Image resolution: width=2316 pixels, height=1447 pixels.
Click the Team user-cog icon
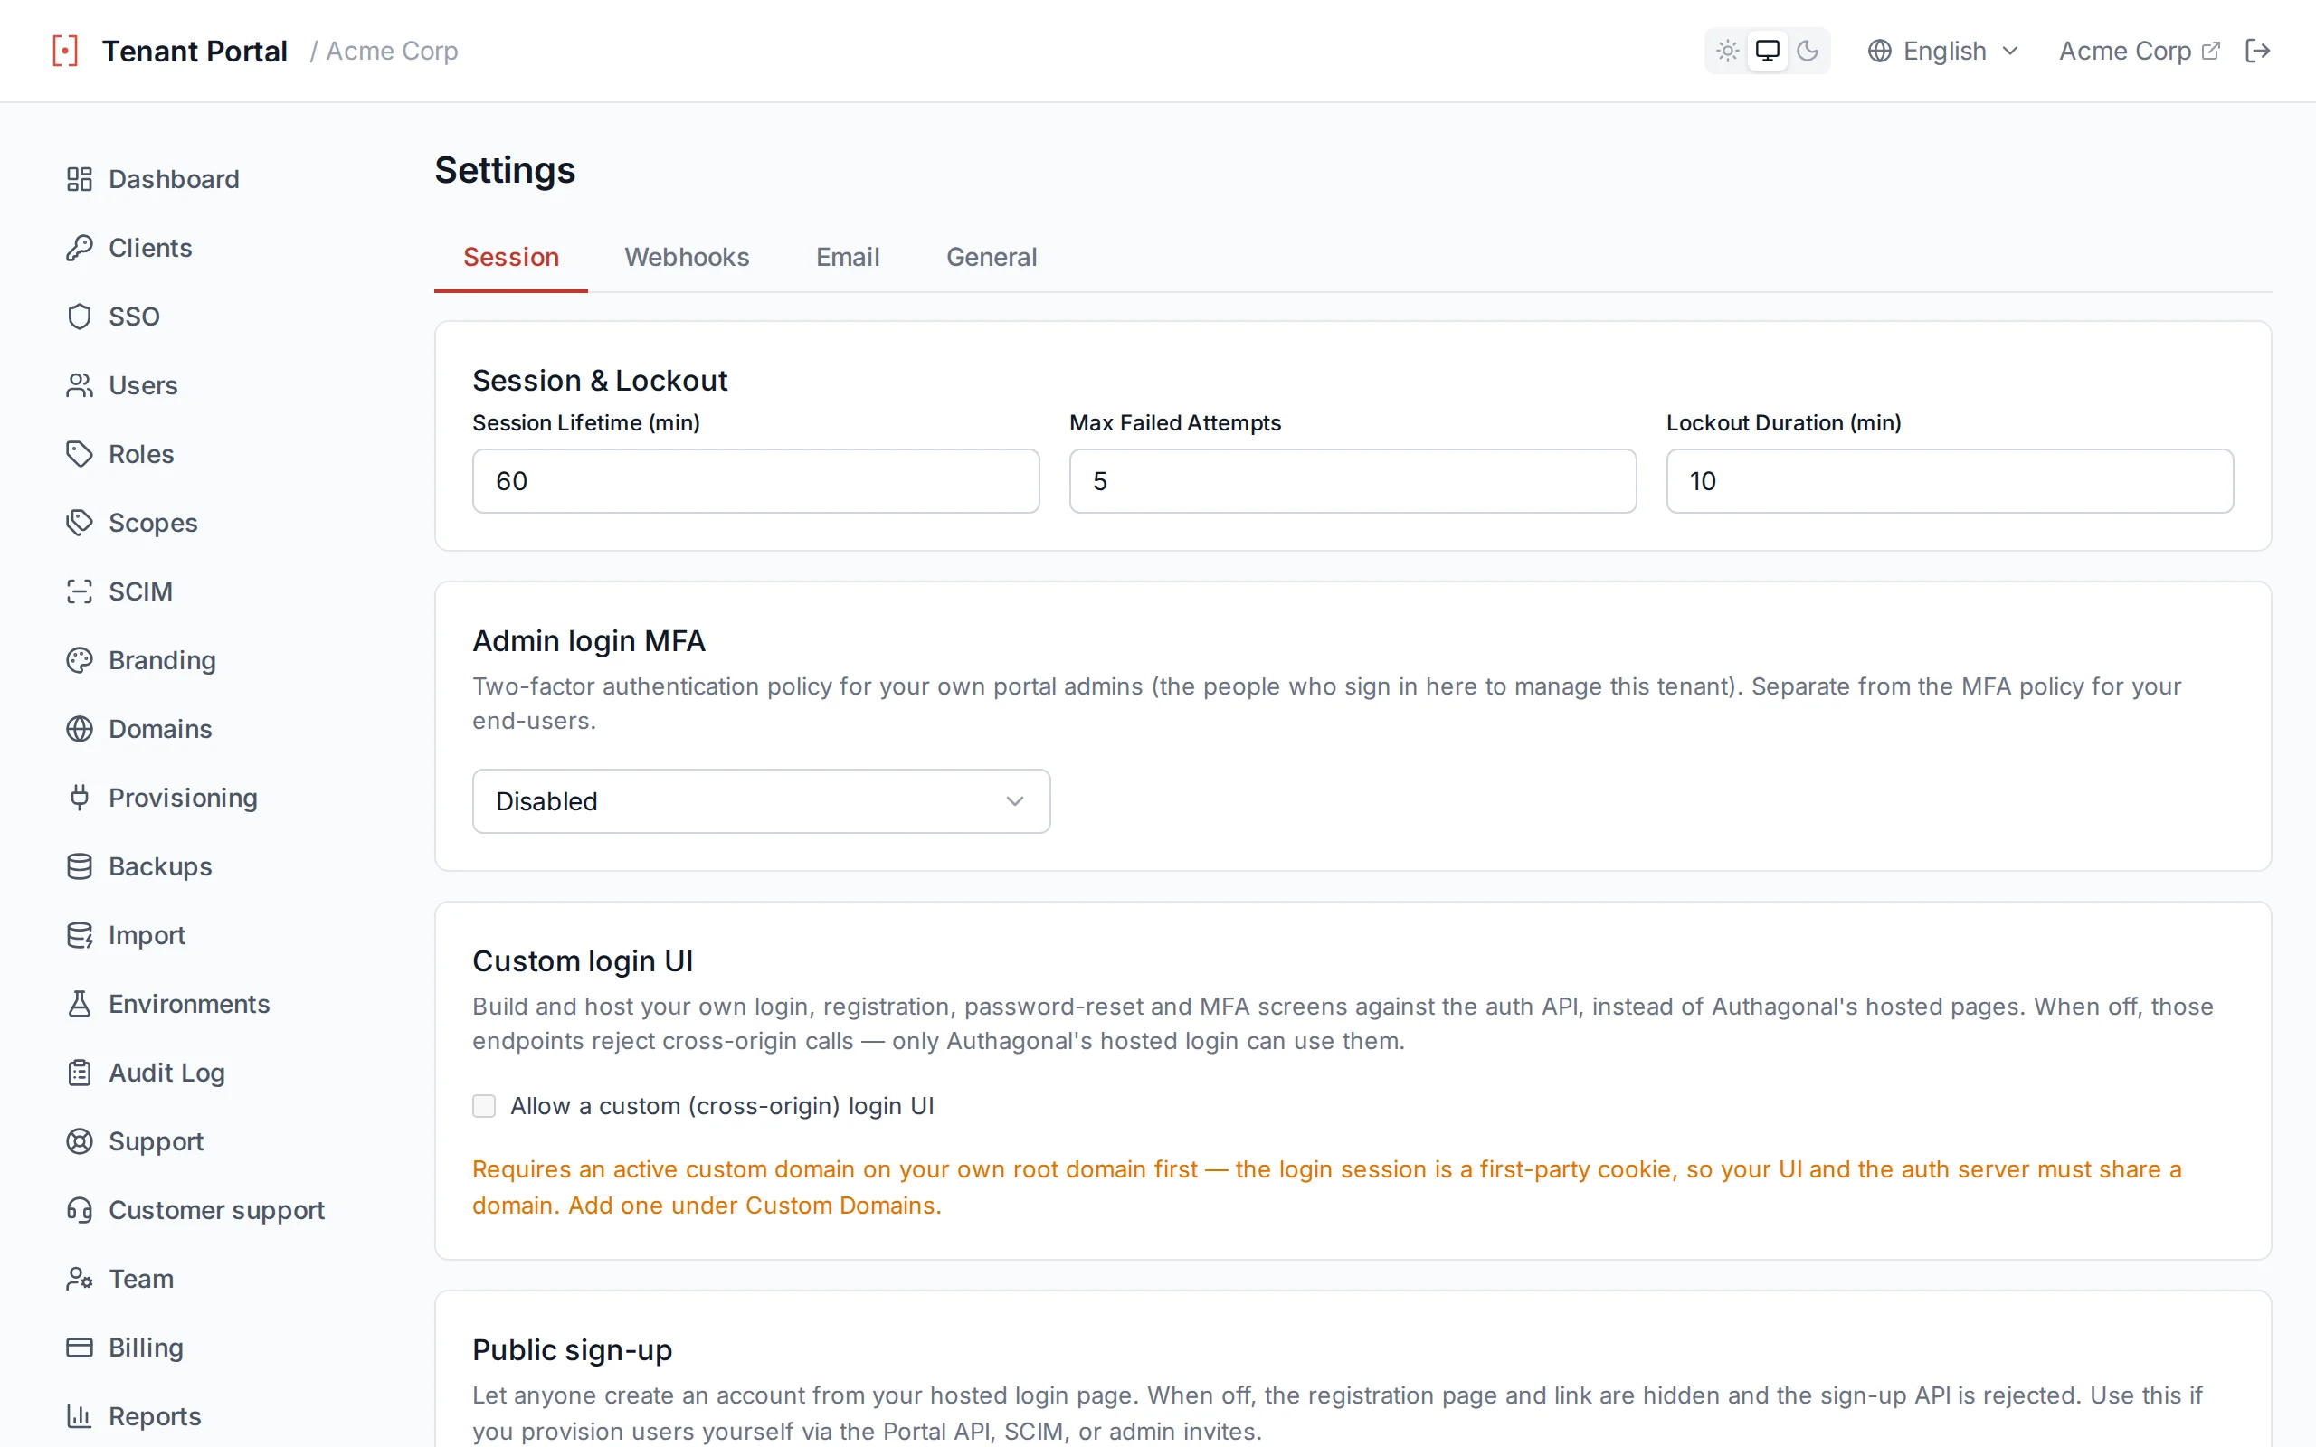80,1279
